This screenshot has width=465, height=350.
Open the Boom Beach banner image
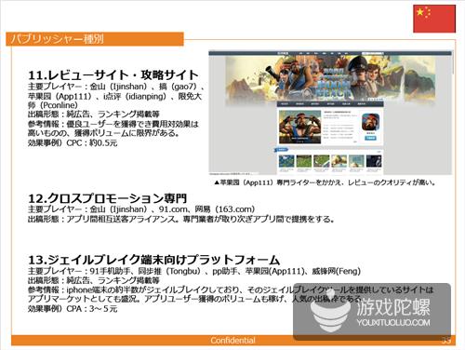click(x=330, y=79)
